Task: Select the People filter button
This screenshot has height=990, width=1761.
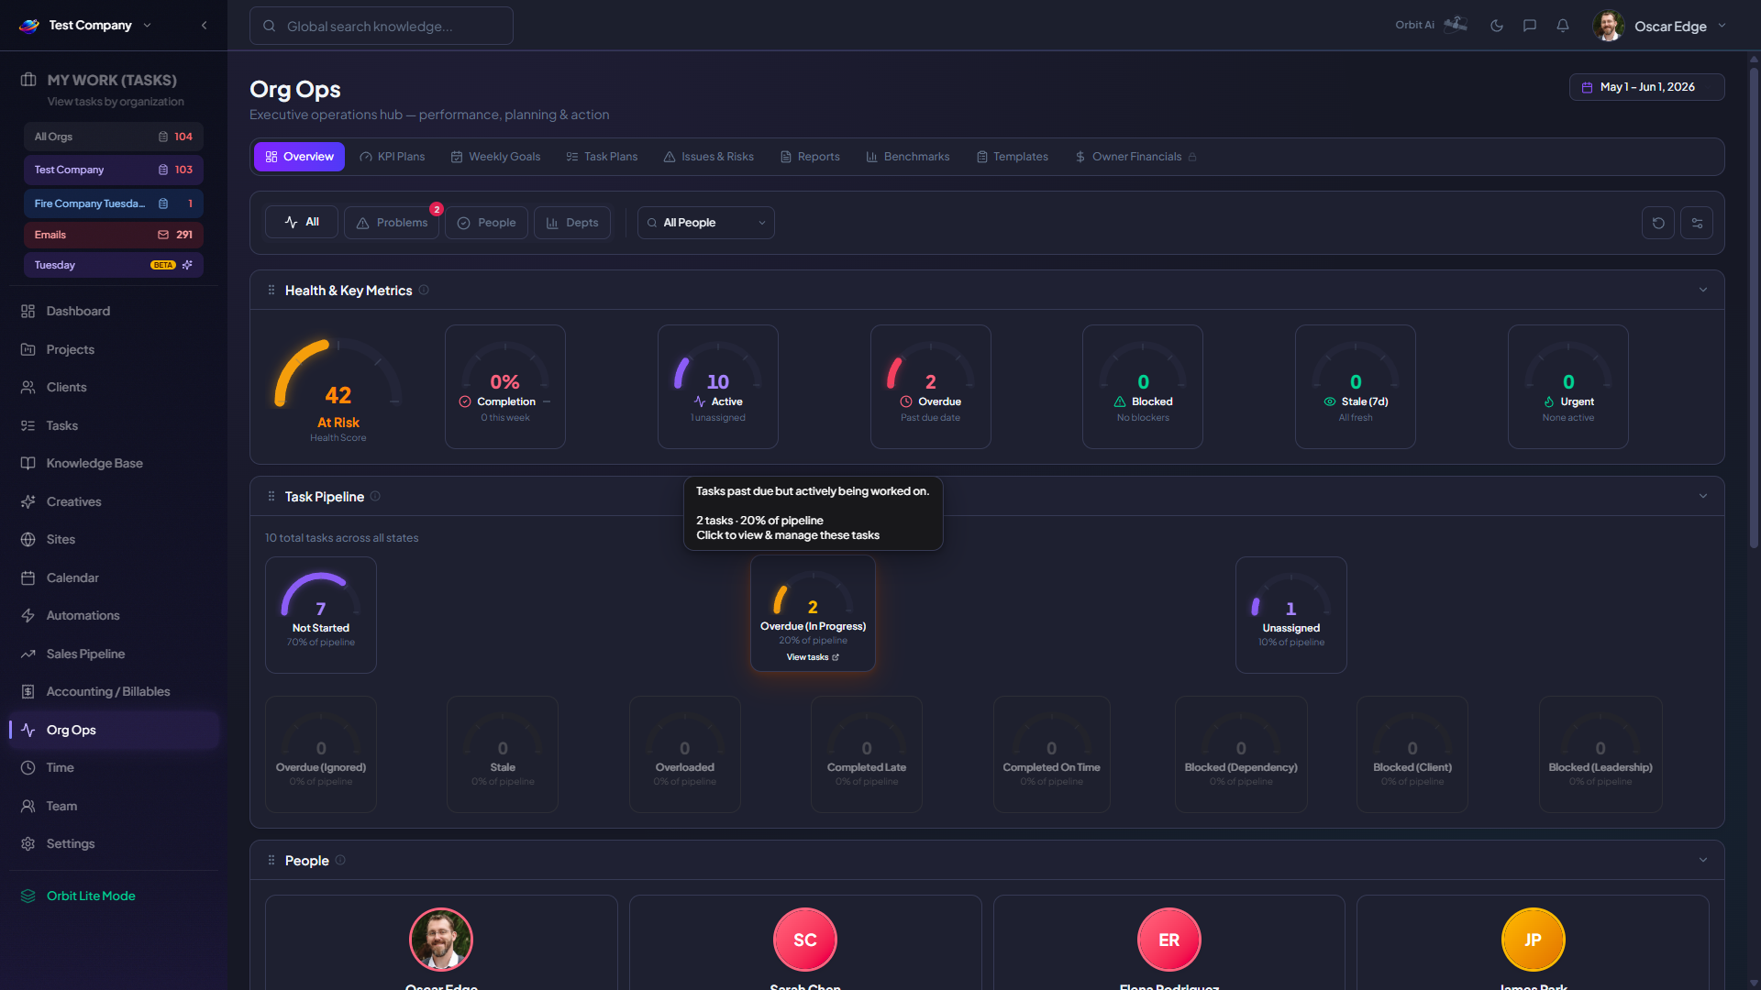Action: pos(486,223)
